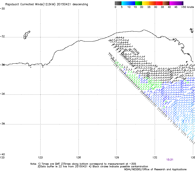195x171 pixels.
Task: Click the 'Times are GMT' note line
Action: pos(83,164)
